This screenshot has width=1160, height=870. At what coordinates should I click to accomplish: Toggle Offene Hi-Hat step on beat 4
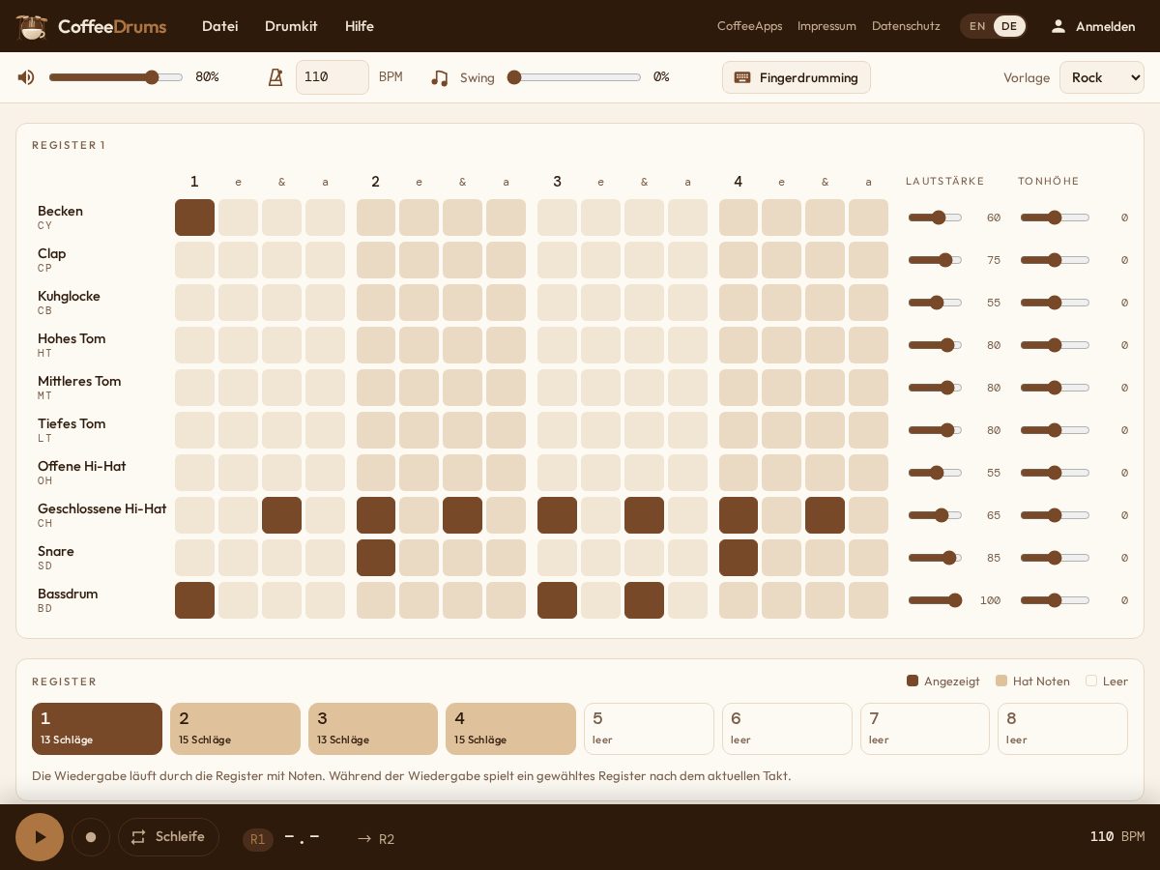[x=739, y=473]
